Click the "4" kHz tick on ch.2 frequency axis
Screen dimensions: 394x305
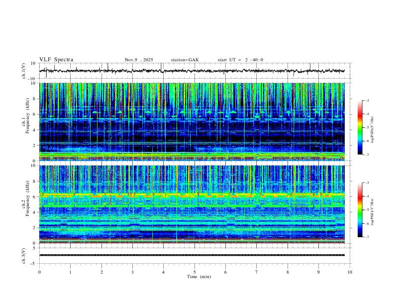[35, 212]
